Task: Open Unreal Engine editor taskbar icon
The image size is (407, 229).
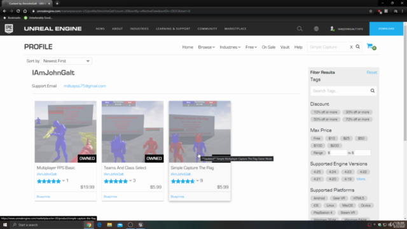Action: (141, 225)
